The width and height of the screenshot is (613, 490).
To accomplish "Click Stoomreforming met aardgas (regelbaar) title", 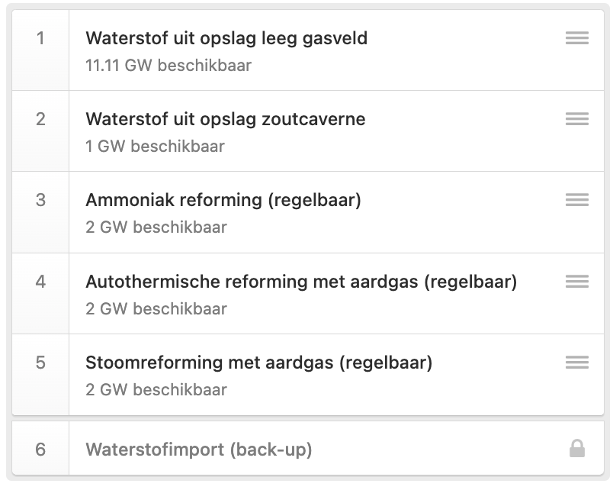I will pyautogui.click(x=258, y=363).
